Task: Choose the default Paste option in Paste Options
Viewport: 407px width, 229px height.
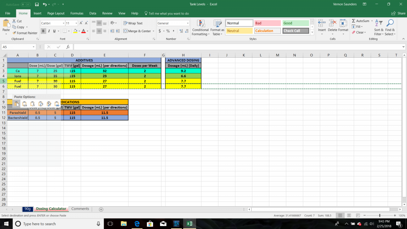Action: click(x=17, y=104)
